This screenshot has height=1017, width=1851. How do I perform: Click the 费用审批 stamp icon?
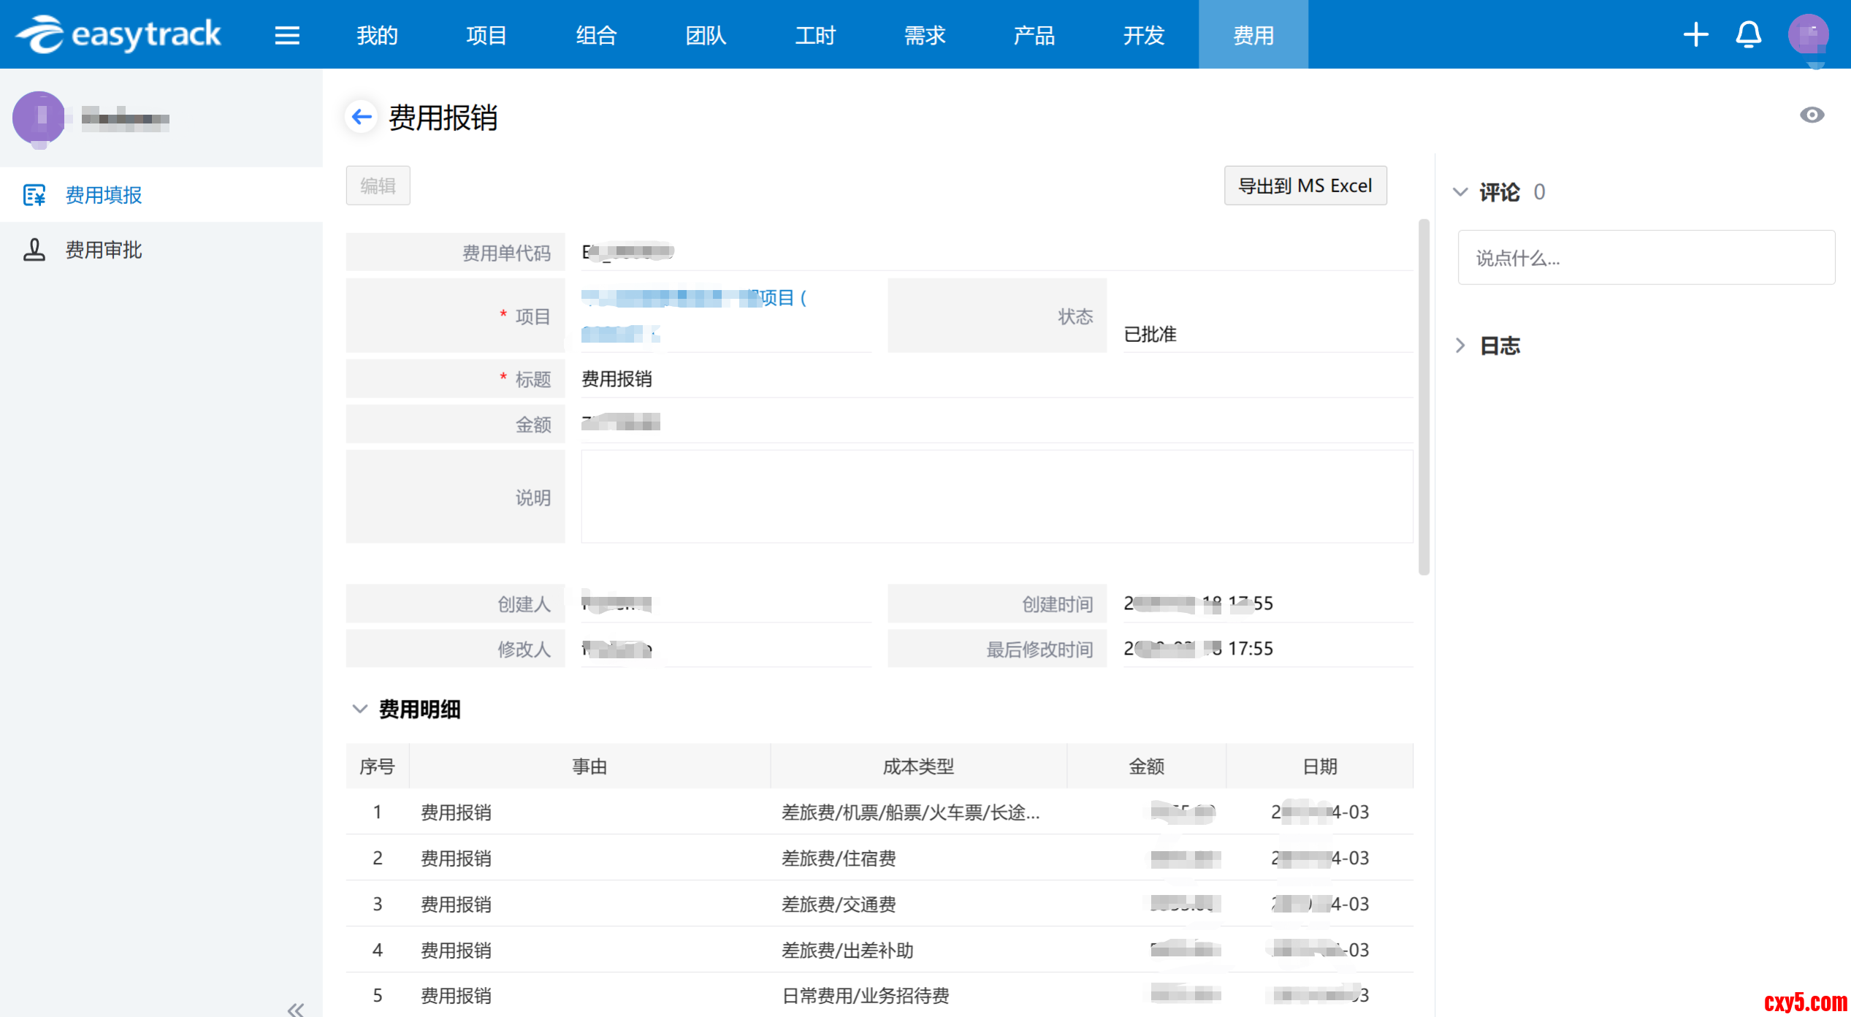(x=34, y=250)
